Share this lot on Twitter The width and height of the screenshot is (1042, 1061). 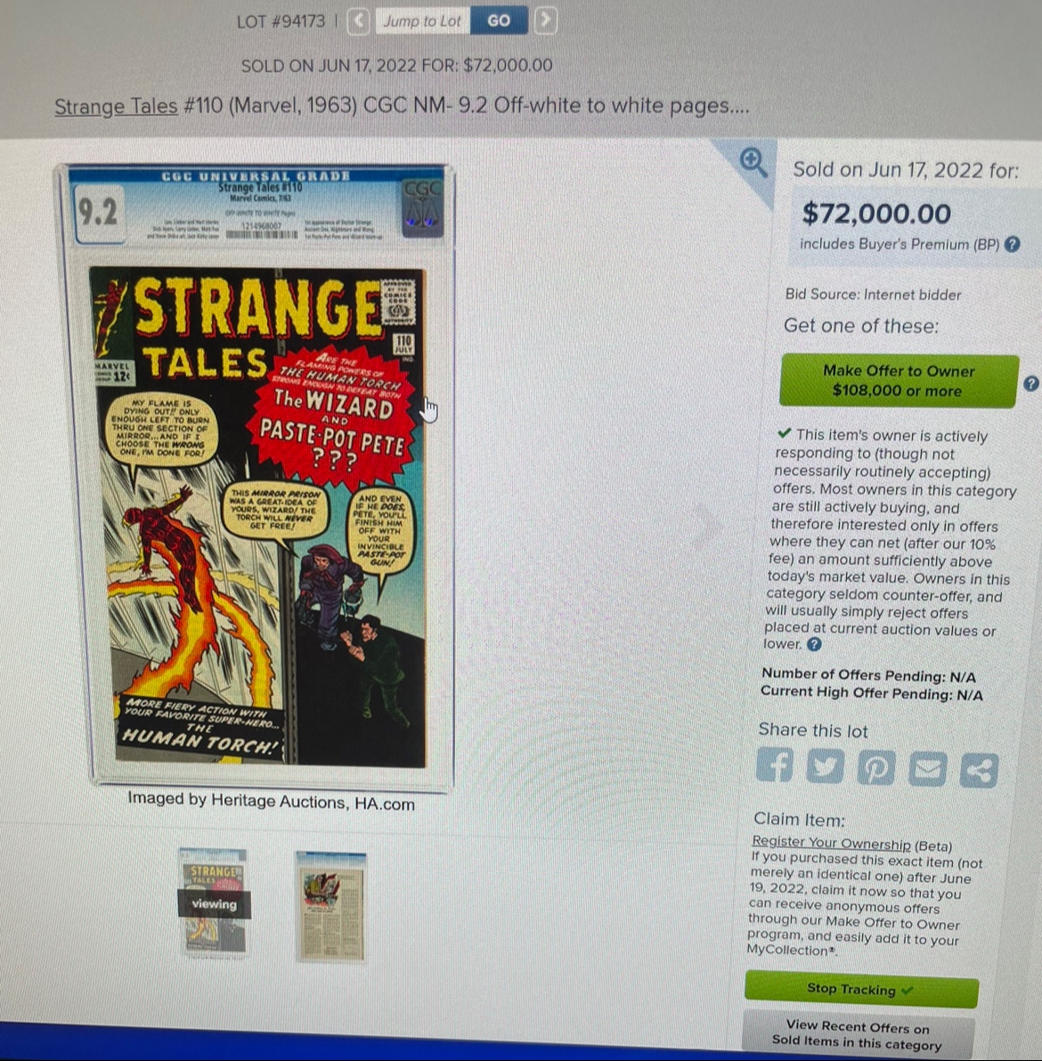point(825,767)
